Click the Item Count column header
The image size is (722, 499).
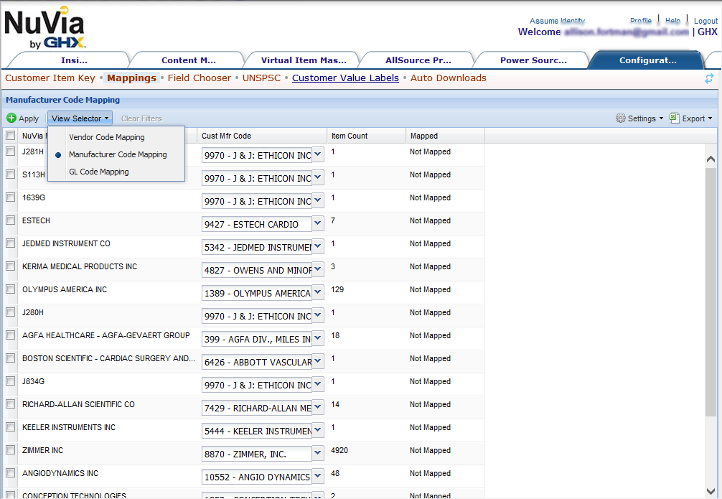pos(367,136)
